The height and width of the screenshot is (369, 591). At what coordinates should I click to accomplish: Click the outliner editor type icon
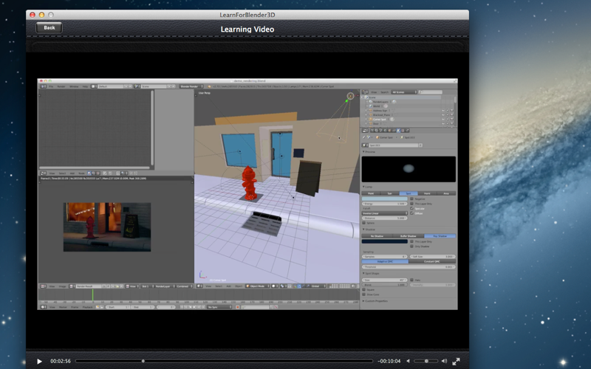365,92
